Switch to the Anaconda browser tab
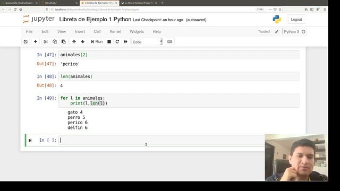 (20, 3)
